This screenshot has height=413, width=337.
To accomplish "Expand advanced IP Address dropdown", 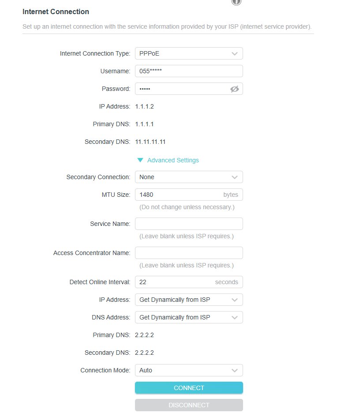I will pos(189,300).
